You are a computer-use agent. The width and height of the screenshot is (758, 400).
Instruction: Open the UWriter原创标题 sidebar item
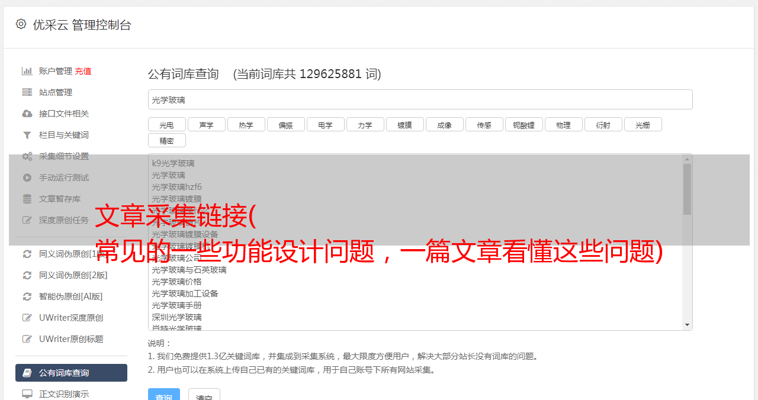point(71,339)
